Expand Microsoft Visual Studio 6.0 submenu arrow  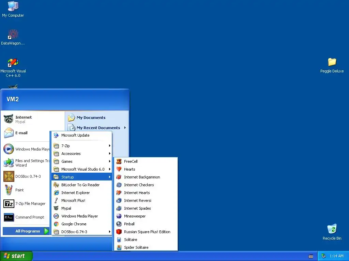pyautogui.click(x=109, y=169)
